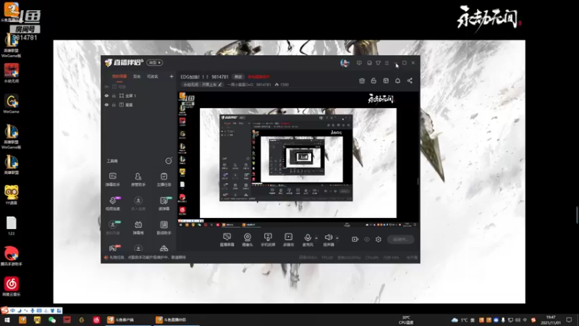Screen dimensions: 579x326
Task: Add a 手机投屏 phone cast source
Action: click(268, 240)
